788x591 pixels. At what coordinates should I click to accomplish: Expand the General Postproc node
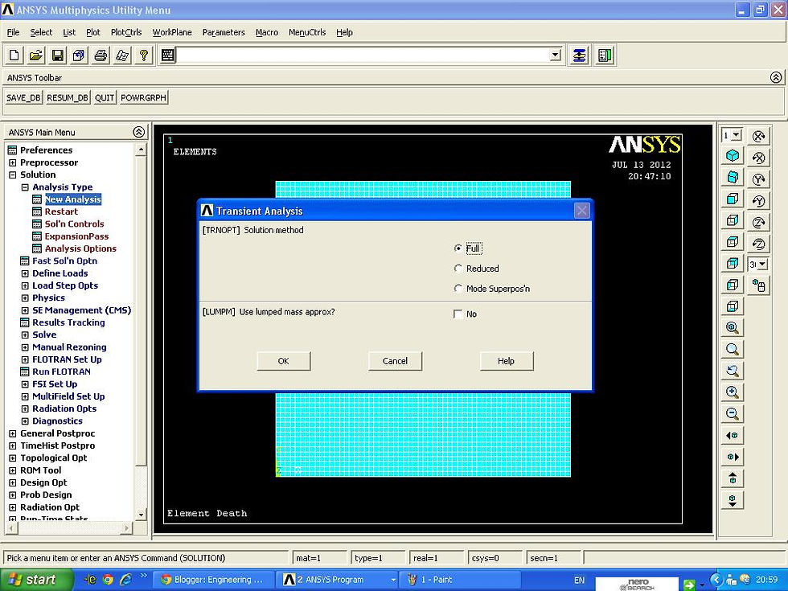pyautogui.click(x=13, y=433)
